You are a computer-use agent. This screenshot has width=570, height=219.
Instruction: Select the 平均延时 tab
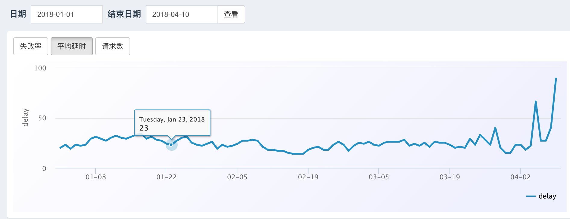tap(72, 46)
